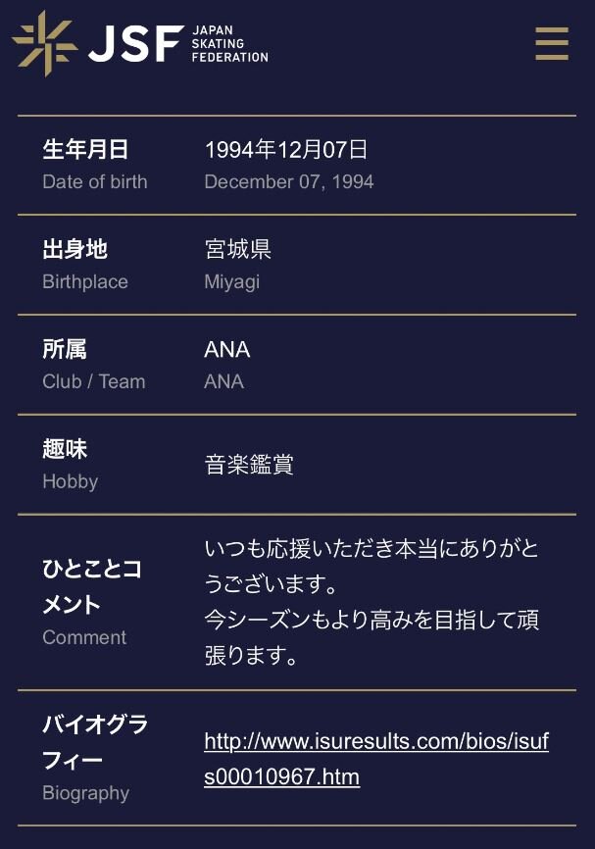The width and height of the screenshot is (595, 849).
Task: Select the バイオグラフィー Biography label
Action: click(x=95, y=758)
